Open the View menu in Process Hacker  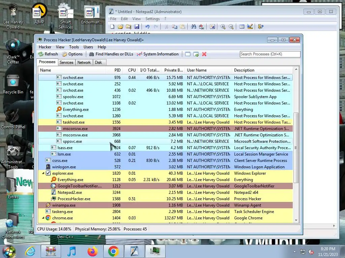60,47
